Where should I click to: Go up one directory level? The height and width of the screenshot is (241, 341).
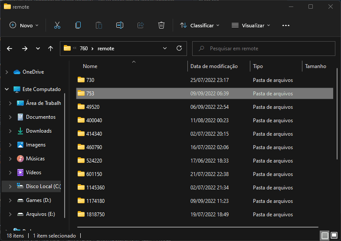point(51,49)
